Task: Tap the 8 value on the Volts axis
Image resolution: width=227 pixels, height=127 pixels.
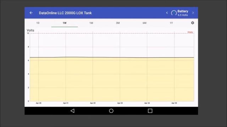Action: click(x=28, y=47)
